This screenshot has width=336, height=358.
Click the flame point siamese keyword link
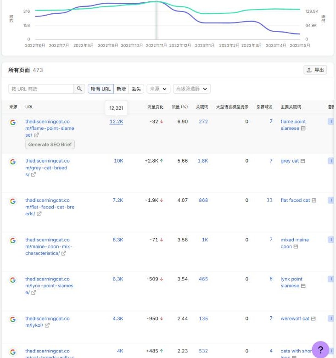(x=293, y=125)
